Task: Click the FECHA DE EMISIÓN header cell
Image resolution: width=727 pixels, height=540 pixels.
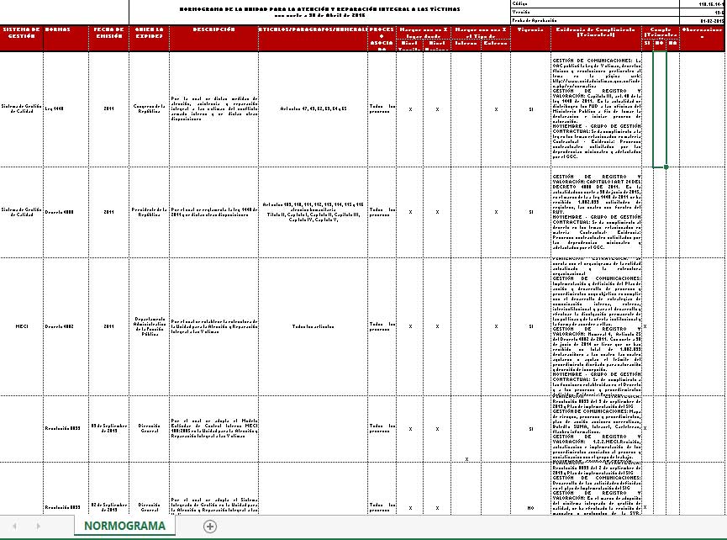Action: click(109, 38)
